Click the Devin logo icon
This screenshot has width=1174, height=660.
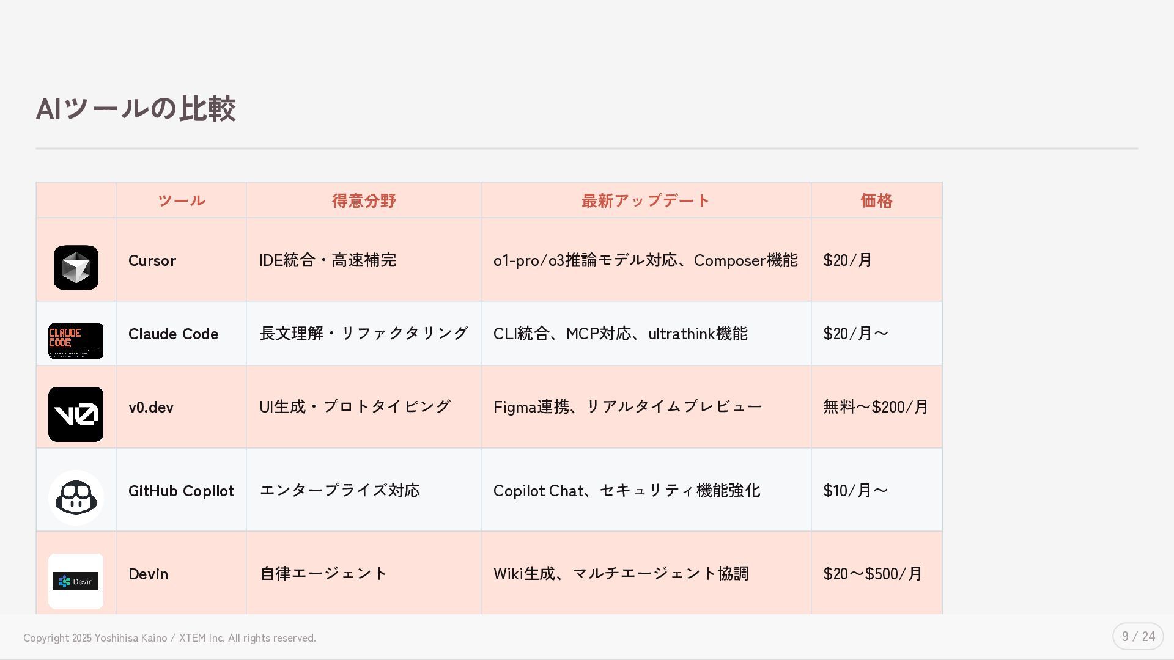click(76, 581)
